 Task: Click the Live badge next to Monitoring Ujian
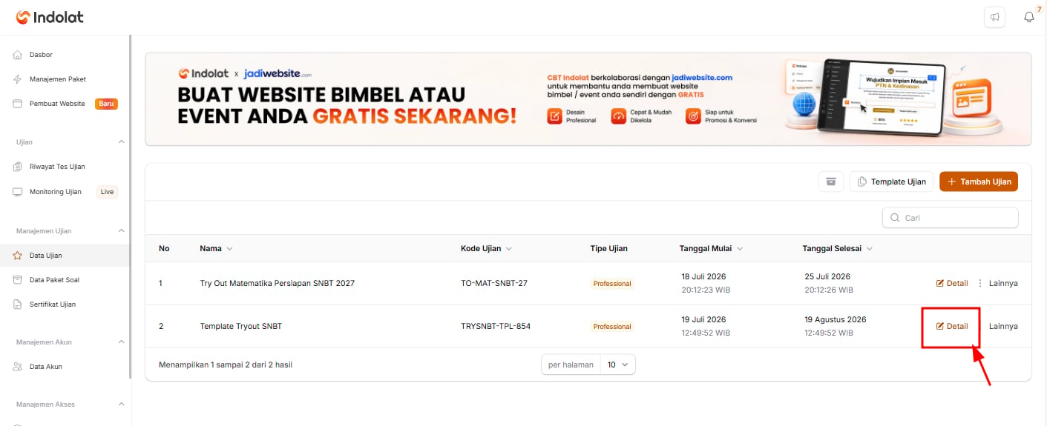coord(108,192)
